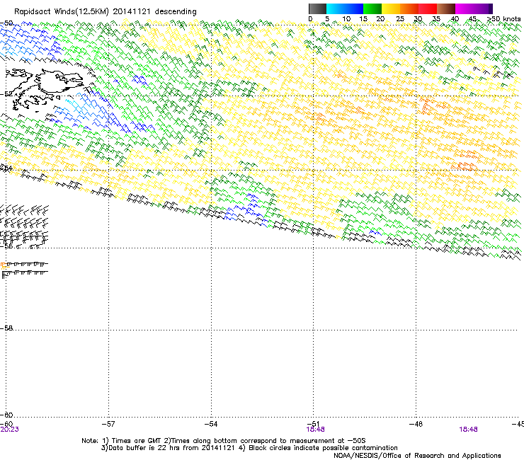The image size is (524, 460).
Task: Pick the orange 25-30 knots color segment
Action: point(409,8)
